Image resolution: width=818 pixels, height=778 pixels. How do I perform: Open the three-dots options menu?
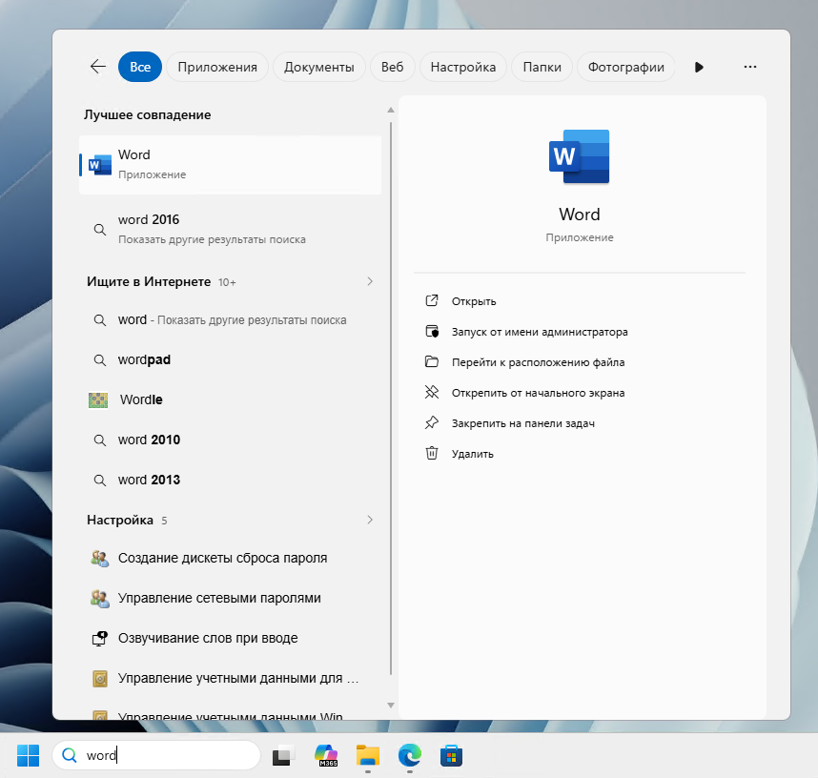pyautogui.click(x=750, y=67)
